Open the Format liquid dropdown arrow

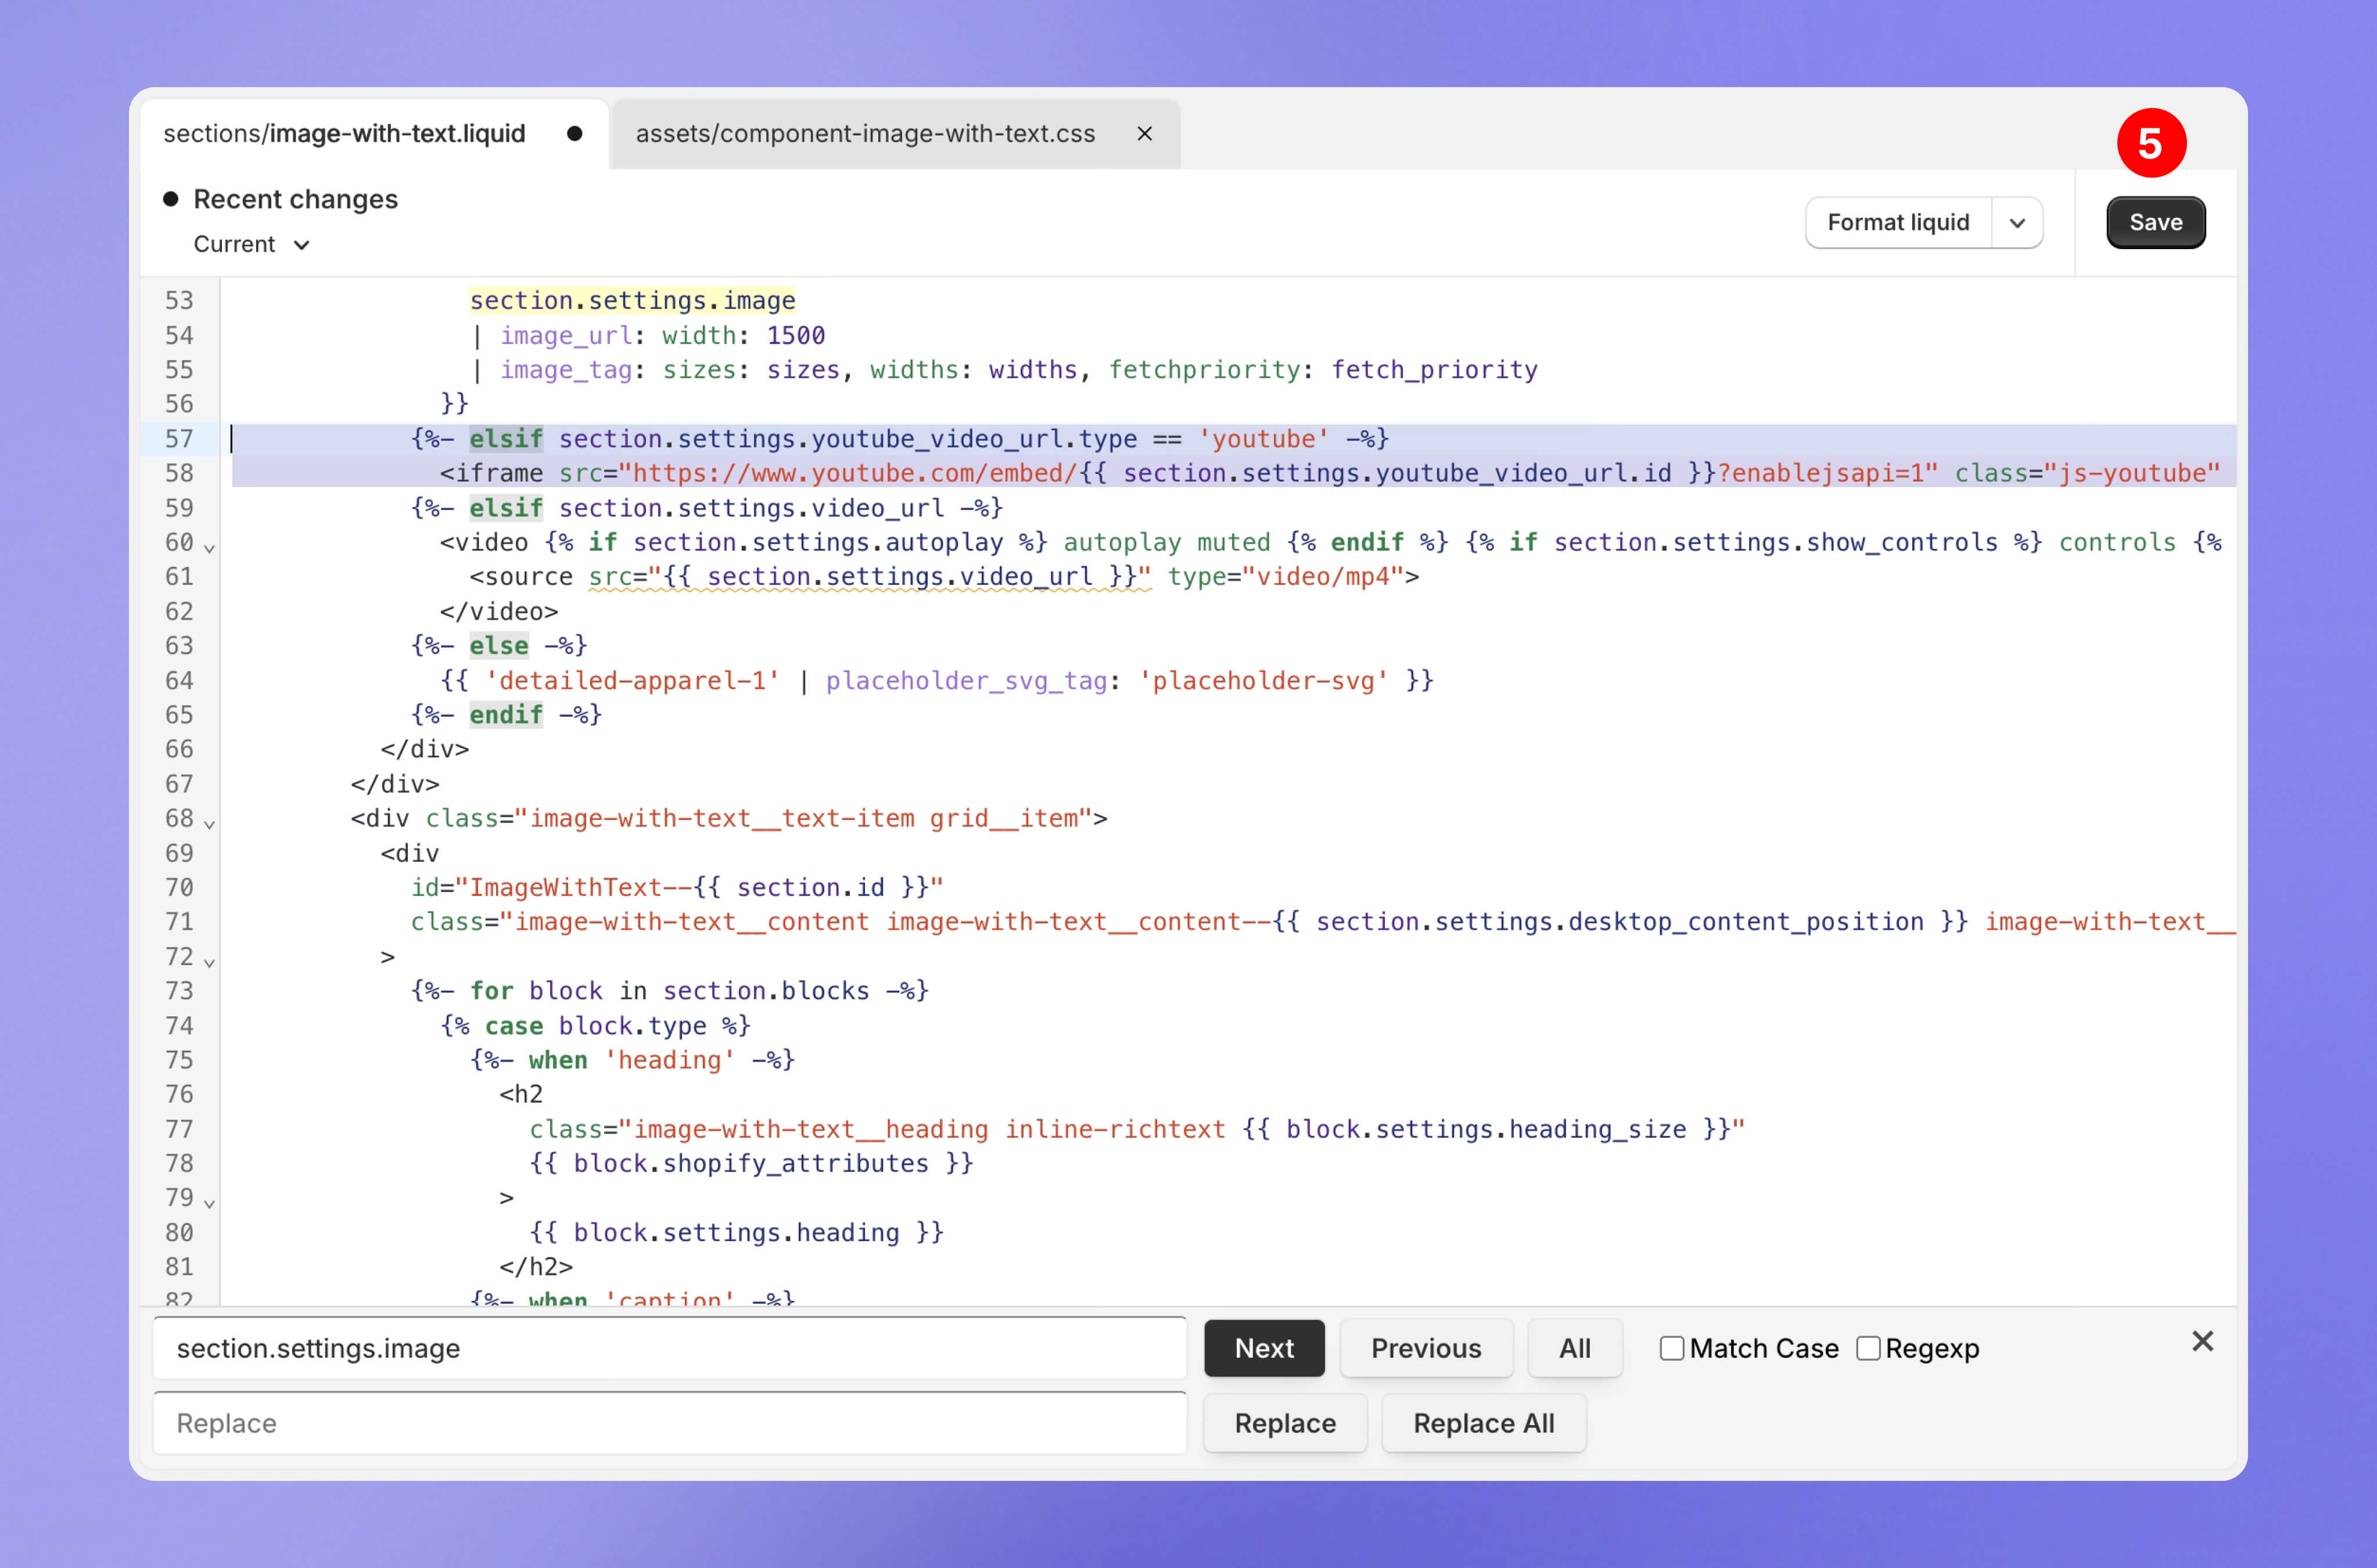[x=2017, y=222]
